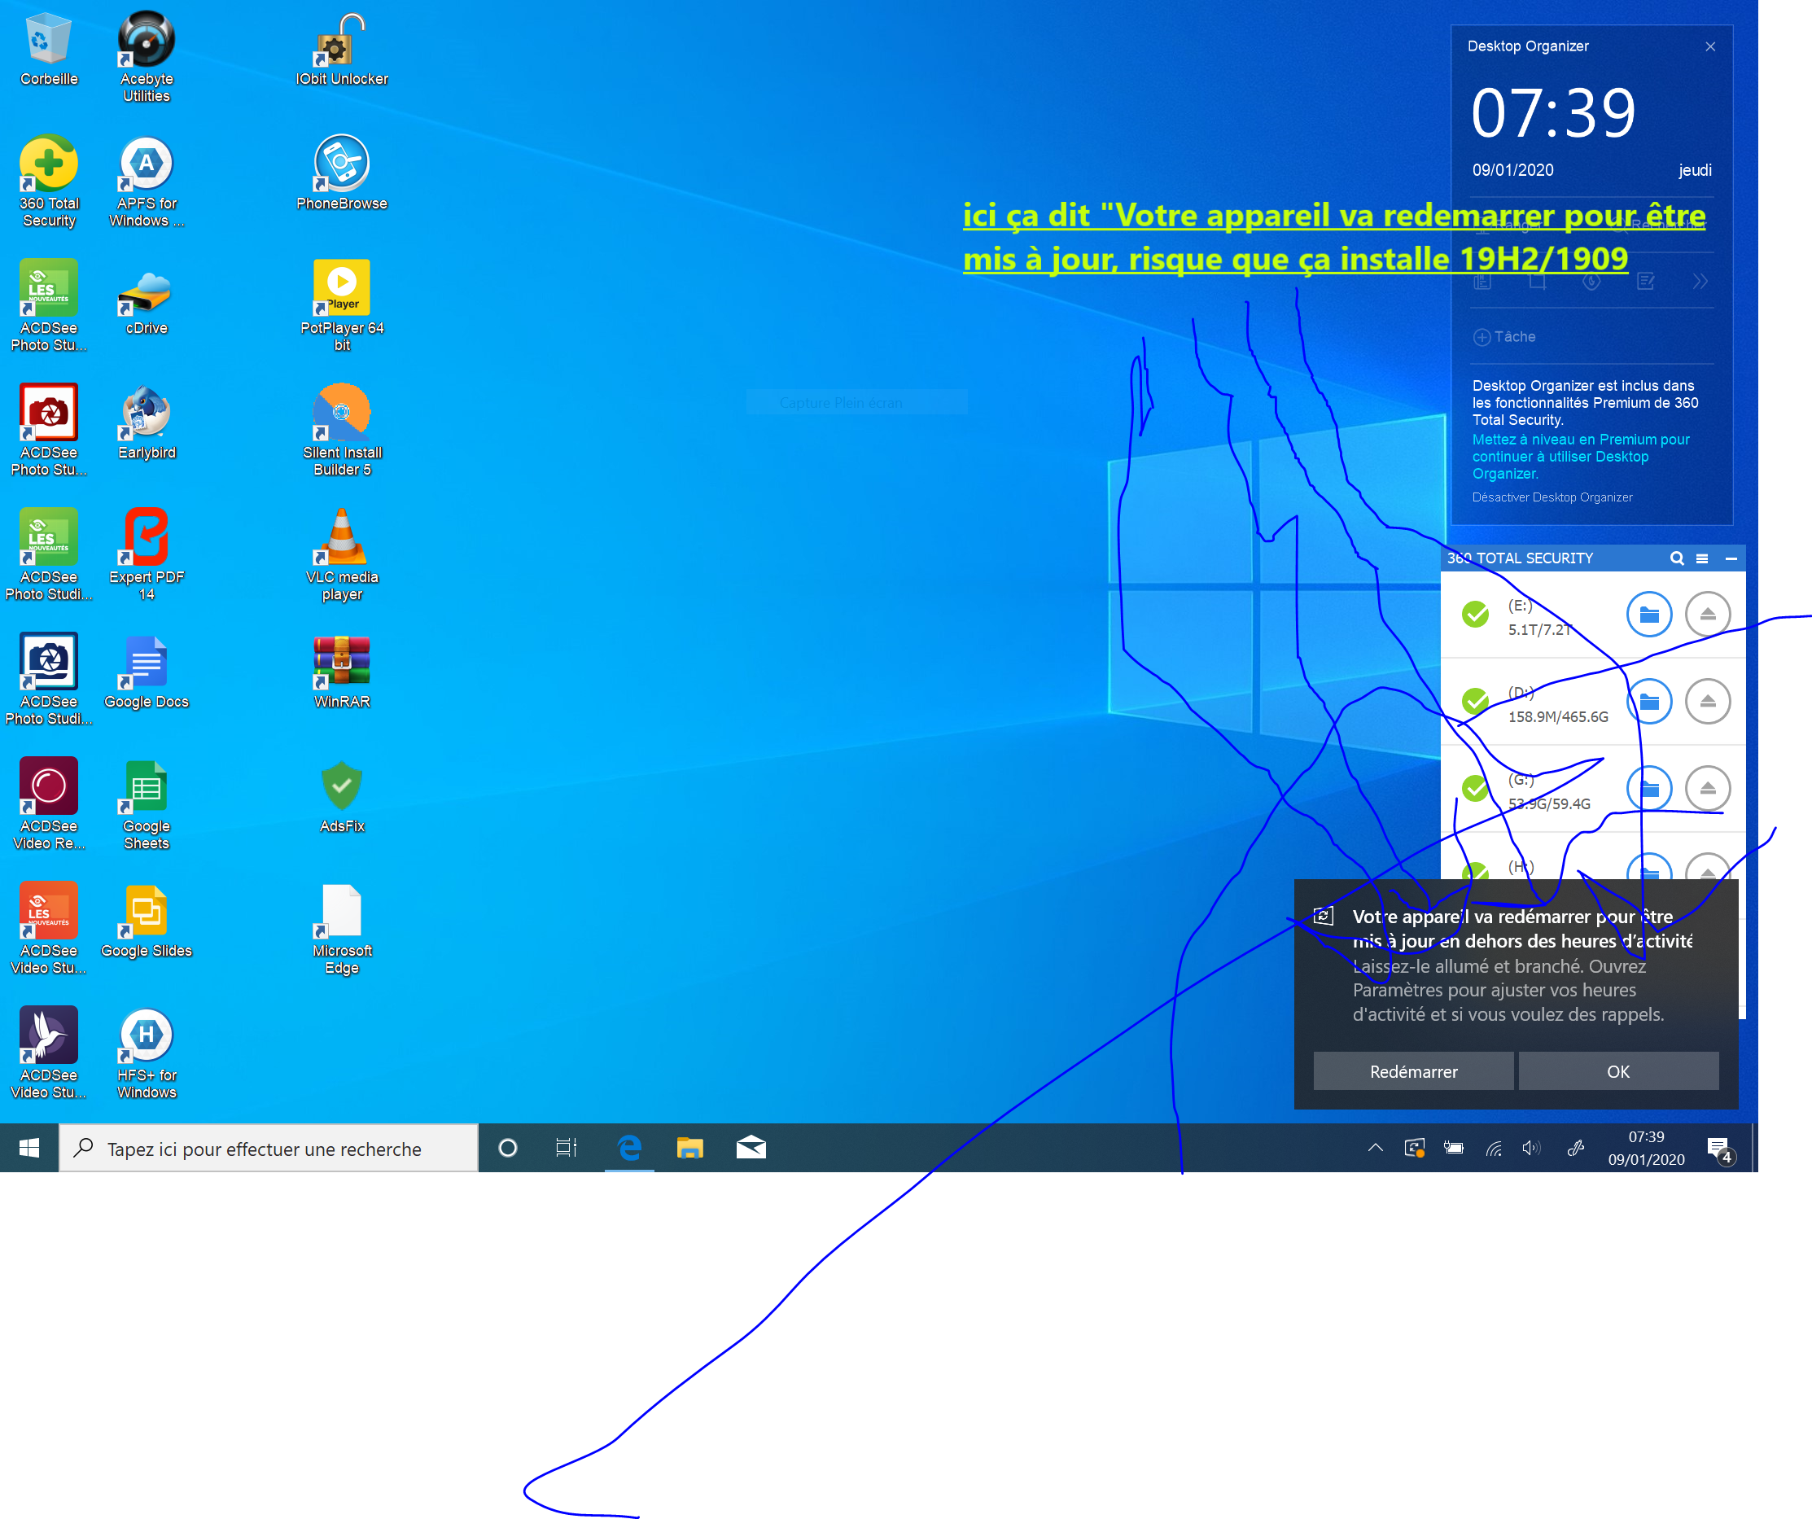This screenshot has height=1519, width=1812.
Task: Click the battery power tray icon
Action: tap(1454, 1148)
